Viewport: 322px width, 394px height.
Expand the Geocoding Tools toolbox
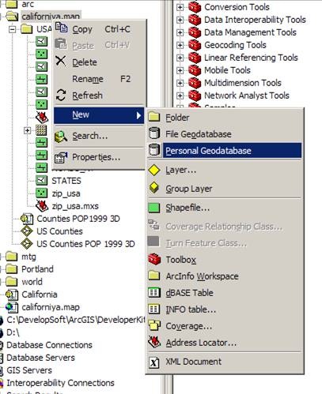pyautogui.click(x=180, y=45)
